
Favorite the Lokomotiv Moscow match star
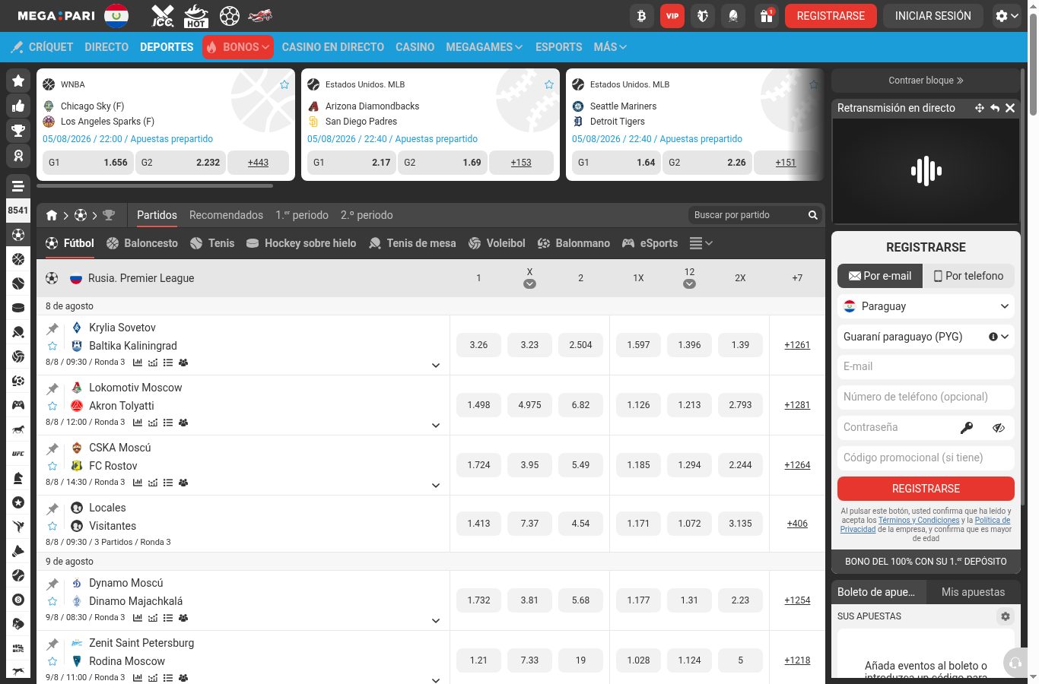[x=52, y=406]
